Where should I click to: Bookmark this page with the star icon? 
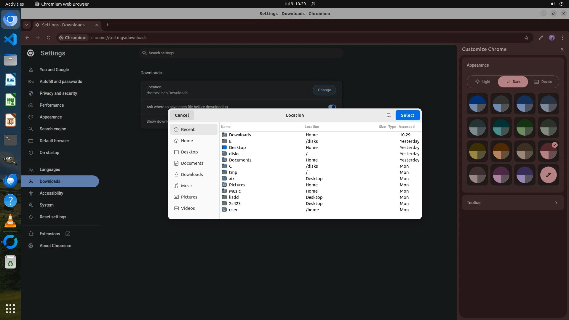[526, 38]
